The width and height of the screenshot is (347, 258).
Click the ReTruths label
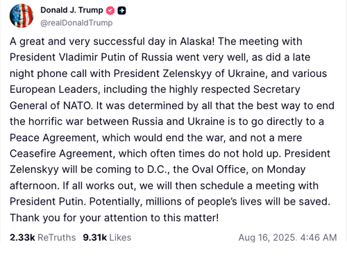pyautogui.click(x=57, y=237)
